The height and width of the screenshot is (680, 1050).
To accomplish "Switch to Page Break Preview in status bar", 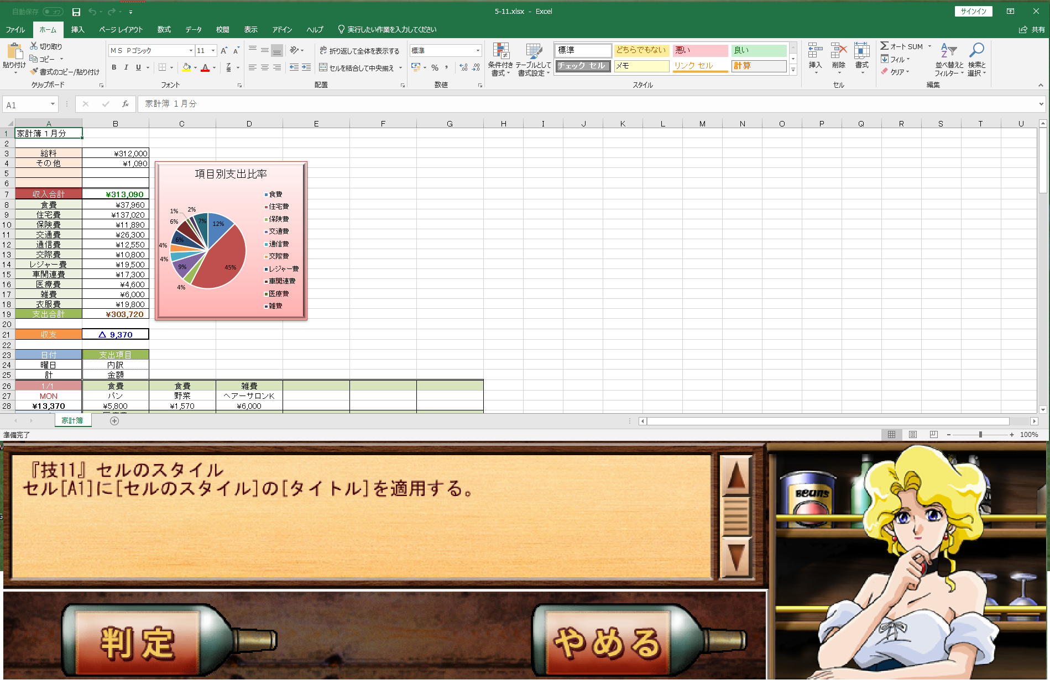I will click(934, 435).
